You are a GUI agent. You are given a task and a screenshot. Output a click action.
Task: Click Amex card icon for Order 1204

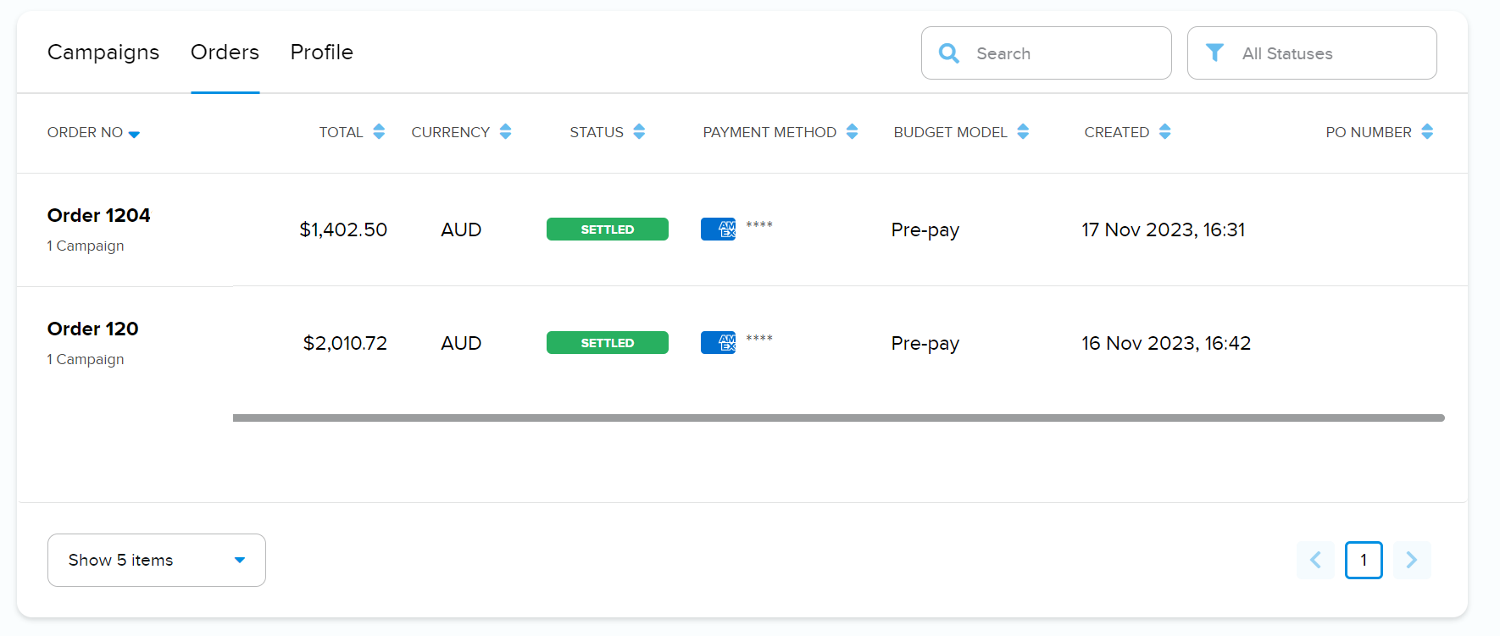718,229
